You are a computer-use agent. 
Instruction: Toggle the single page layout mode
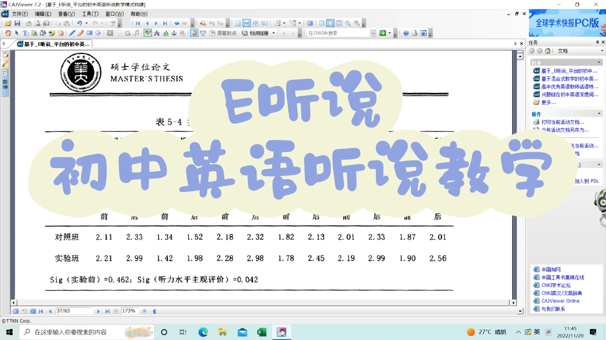tap(238, 23)
